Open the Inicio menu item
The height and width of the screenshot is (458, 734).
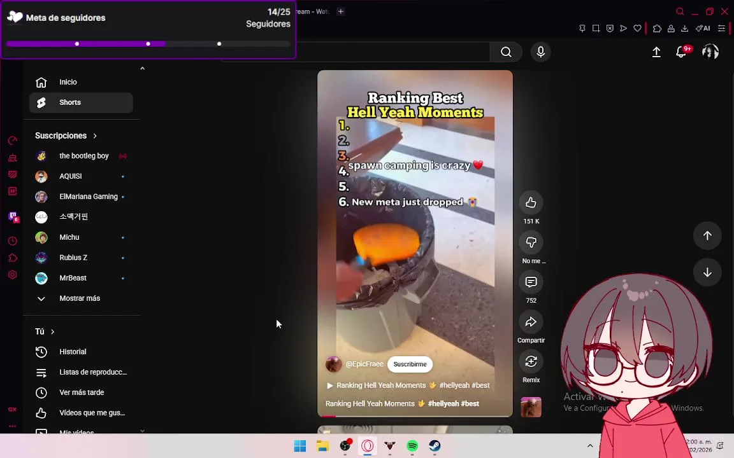pos(81,82)
